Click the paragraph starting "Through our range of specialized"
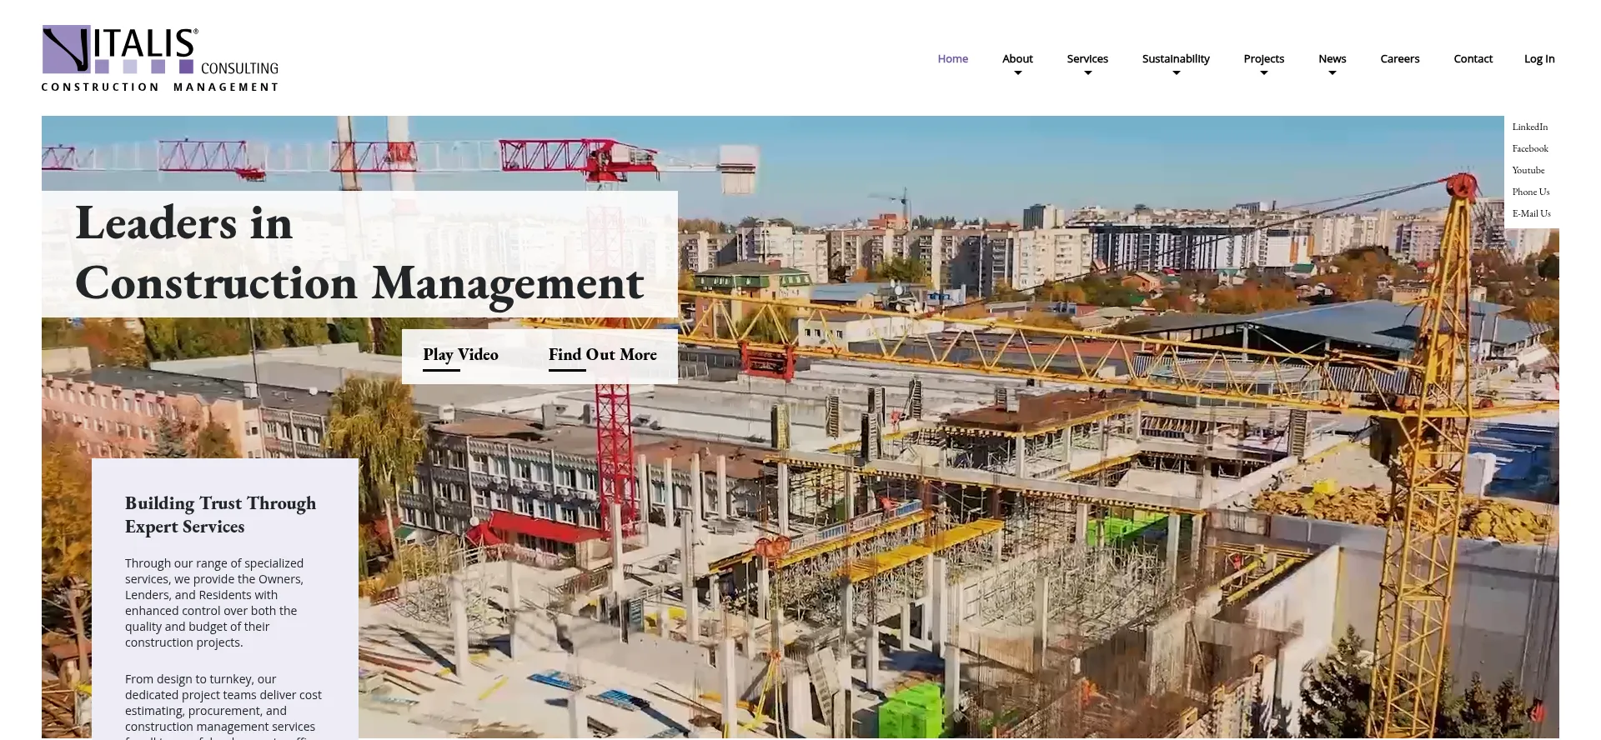This screenshot has height=740, width=1601. (214, 602)
